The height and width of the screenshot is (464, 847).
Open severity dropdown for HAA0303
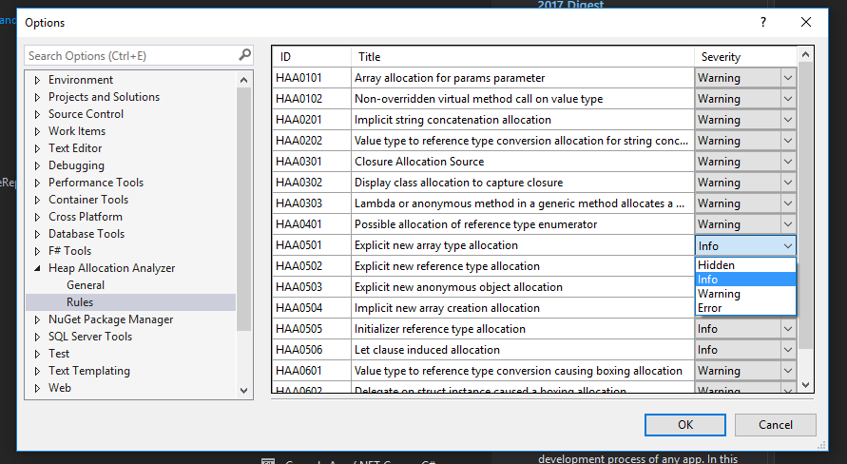click(x=788, y=203)
